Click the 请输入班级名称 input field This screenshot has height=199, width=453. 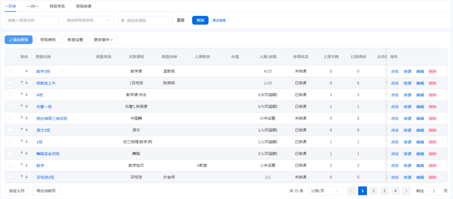(x=32, y=20)
